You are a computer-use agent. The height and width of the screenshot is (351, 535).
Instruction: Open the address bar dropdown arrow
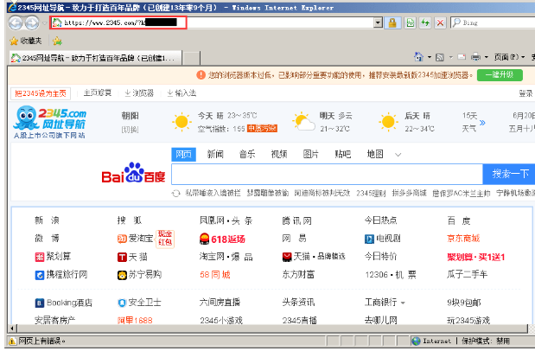point(378,22)
